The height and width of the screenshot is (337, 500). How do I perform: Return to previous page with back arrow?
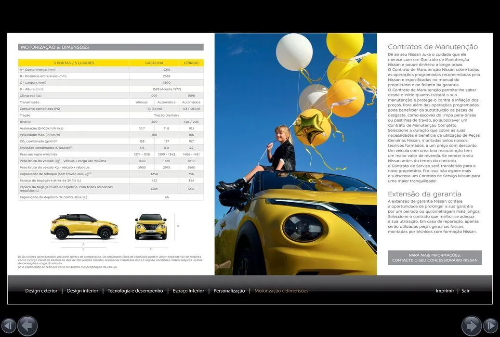click(27, 325)
